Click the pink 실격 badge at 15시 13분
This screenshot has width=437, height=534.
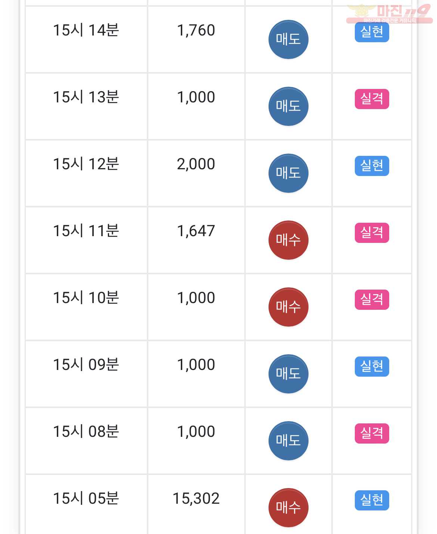[x=372, y=99]
